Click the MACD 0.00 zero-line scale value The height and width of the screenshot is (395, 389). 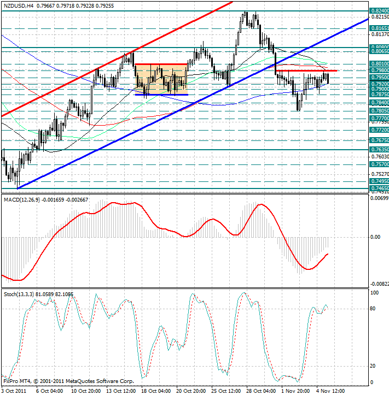point(375,237)
